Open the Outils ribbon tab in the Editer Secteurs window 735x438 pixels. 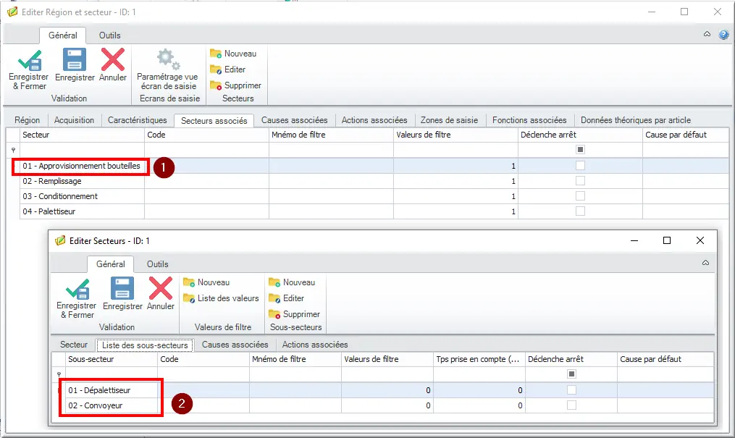158,264
